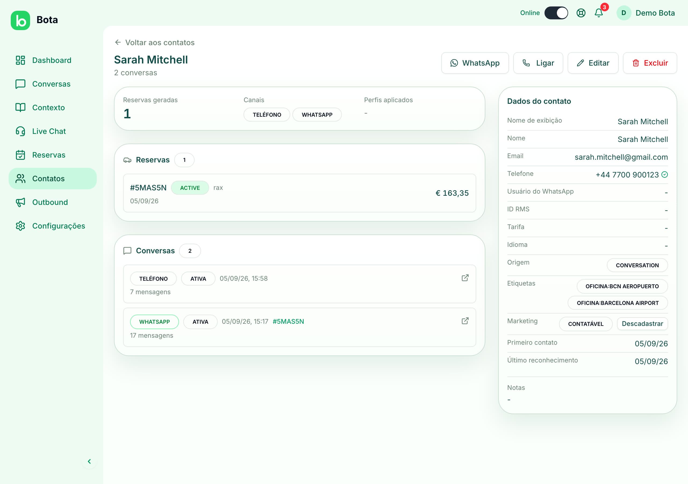Click the Ligar call button

pyautogui.click(x=538, y=63)
